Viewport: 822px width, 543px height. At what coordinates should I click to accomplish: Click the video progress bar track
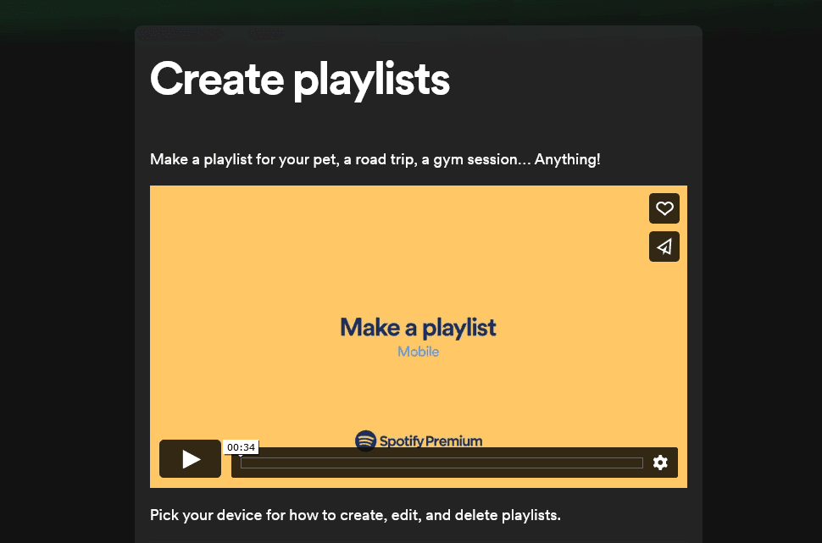(442, 463)
